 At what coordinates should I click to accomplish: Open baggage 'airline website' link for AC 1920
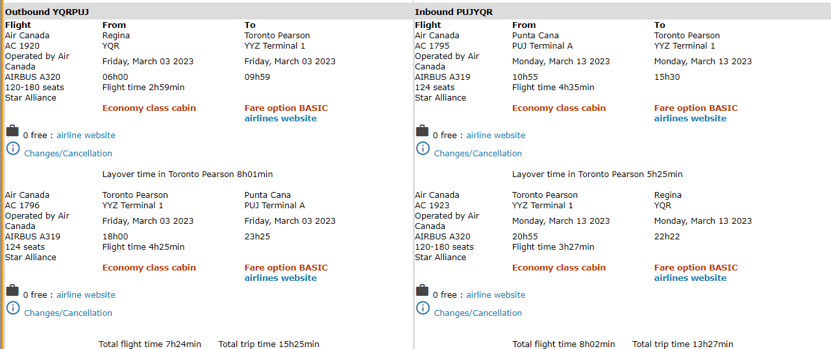pos(86,136)
